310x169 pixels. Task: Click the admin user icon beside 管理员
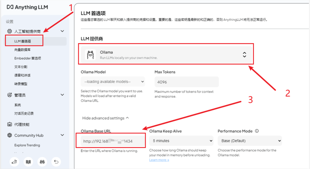pyautogui.click(x=9, y=95)
